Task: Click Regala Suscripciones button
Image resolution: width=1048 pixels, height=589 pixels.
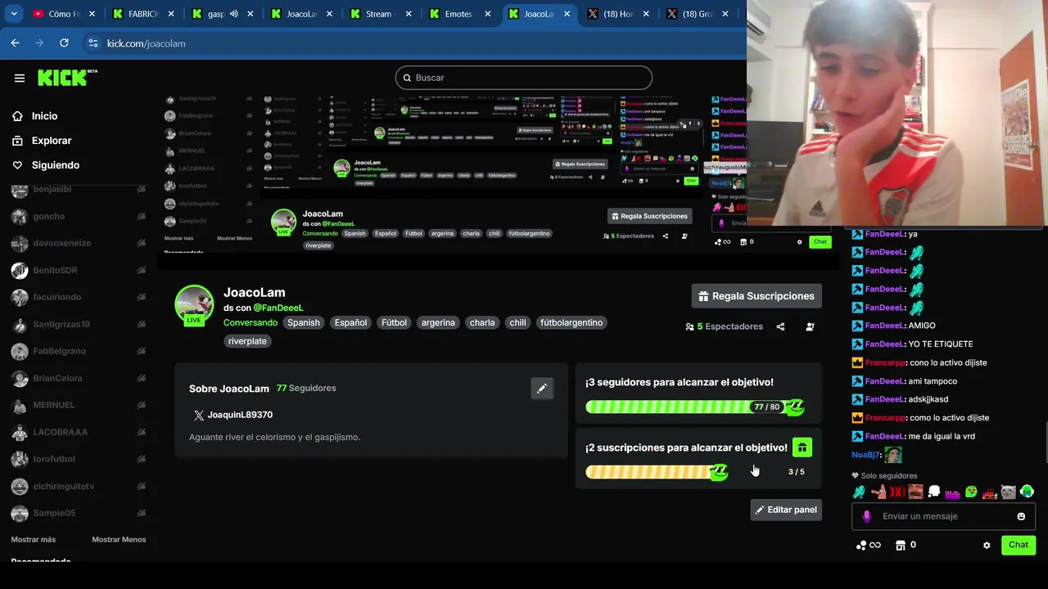Action: (757, 296)
